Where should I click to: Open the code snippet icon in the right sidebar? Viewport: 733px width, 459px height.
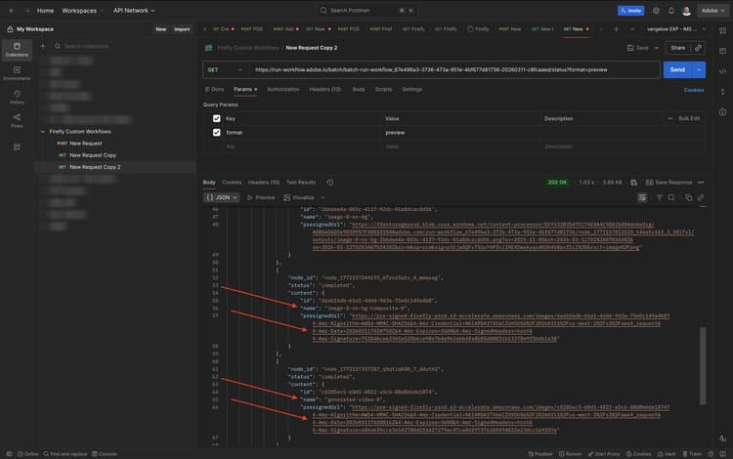tap(722, 71)
